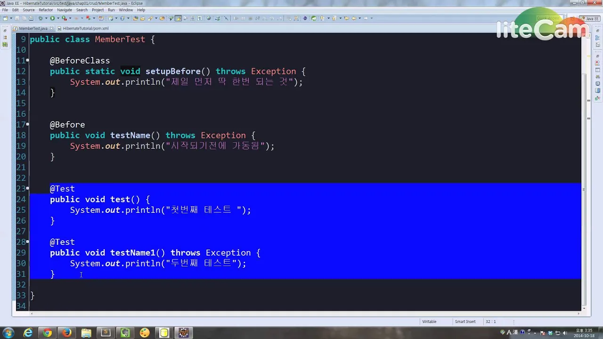This screenshot has width=603, height=339.
Task: Open the Help menu
Action: [141, 10]
